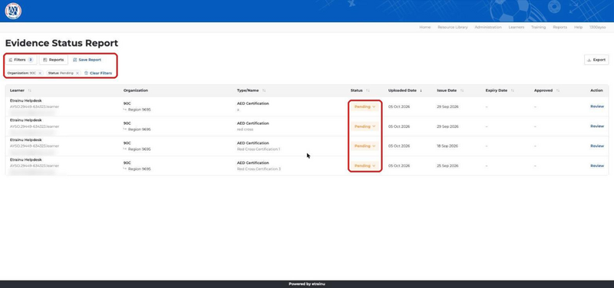
Task: Remove the Organization: 90C filter chip
Action: (40, 73)
